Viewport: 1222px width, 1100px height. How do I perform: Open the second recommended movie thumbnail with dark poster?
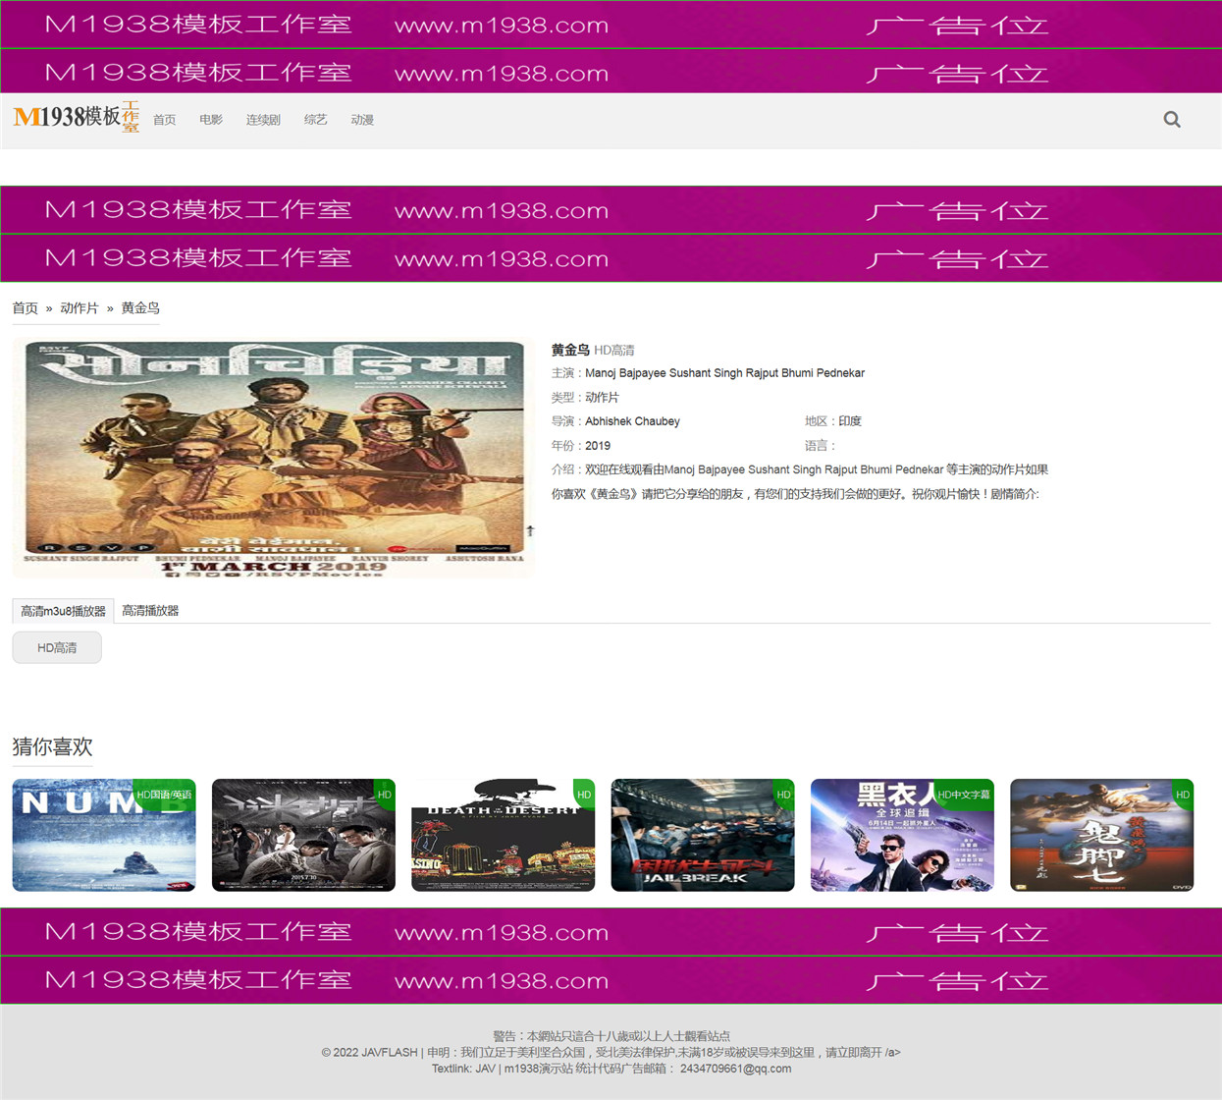coord(303,836)
